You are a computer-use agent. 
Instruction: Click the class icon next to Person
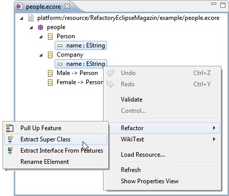50,36
